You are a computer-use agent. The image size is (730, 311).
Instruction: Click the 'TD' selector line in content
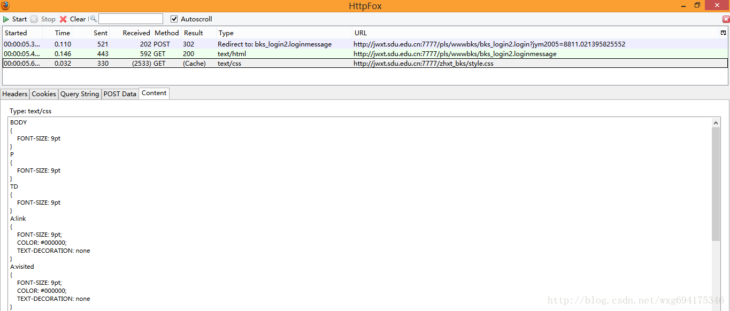[14, 186]
